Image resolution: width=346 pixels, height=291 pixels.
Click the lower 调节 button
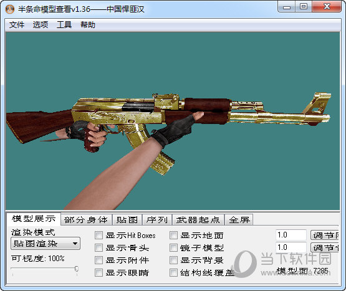325,247
